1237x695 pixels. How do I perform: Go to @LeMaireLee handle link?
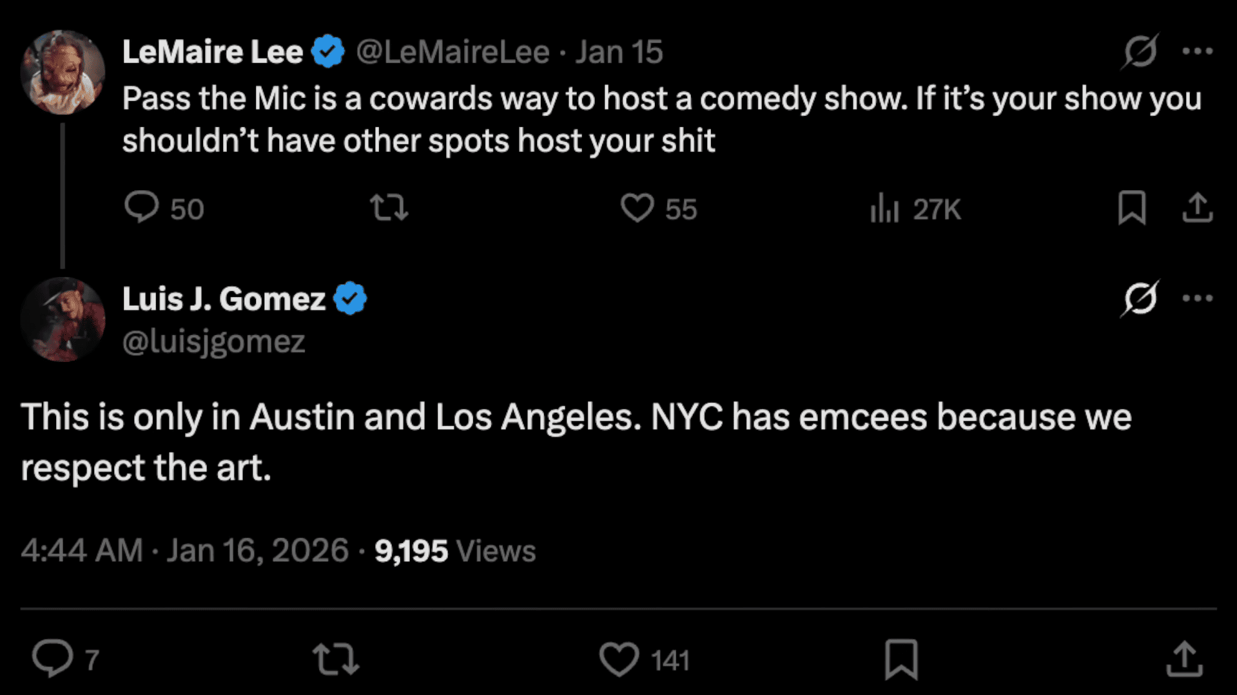click(453, 52)
